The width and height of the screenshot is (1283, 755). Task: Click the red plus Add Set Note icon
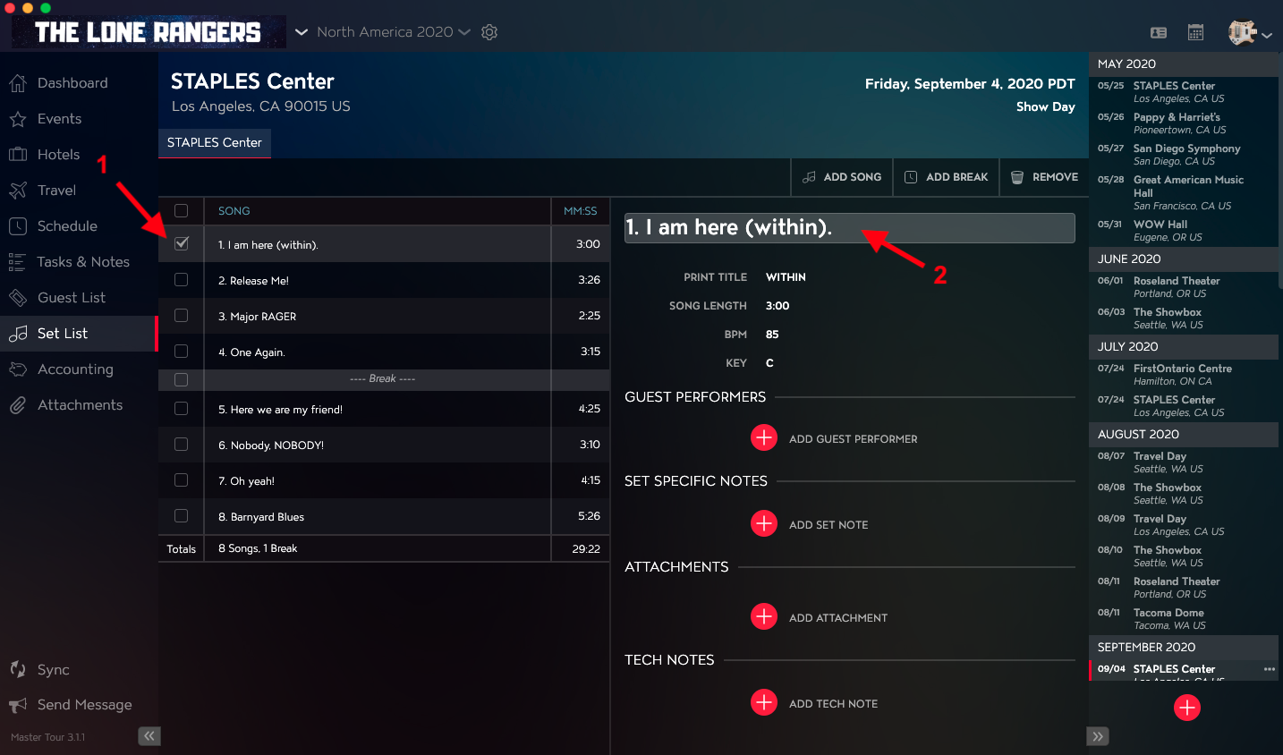(x=764, y=523)
